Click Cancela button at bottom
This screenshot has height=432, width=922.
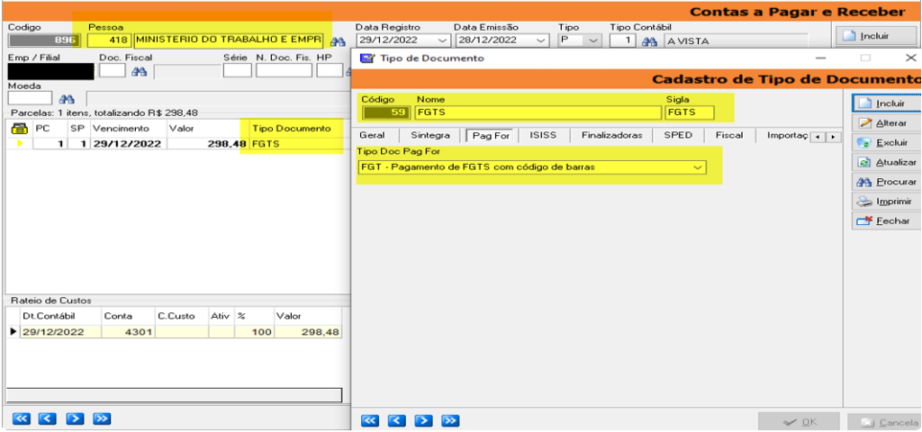[x=884, y=423]
